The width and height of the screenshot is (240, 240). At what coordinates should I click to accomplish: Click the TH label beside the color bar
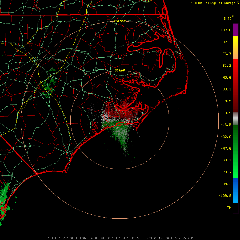pos(229,208)
